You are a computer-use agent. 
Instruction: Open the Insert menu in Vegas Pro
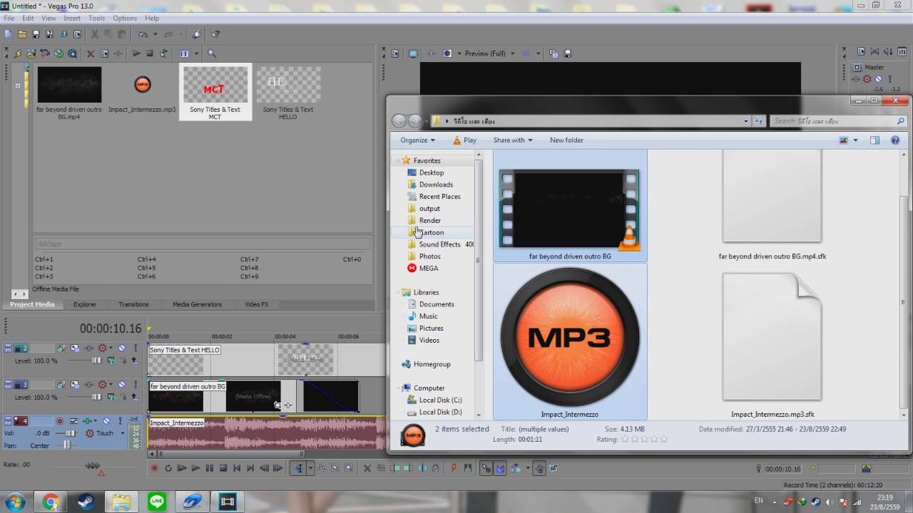[72, 18]
